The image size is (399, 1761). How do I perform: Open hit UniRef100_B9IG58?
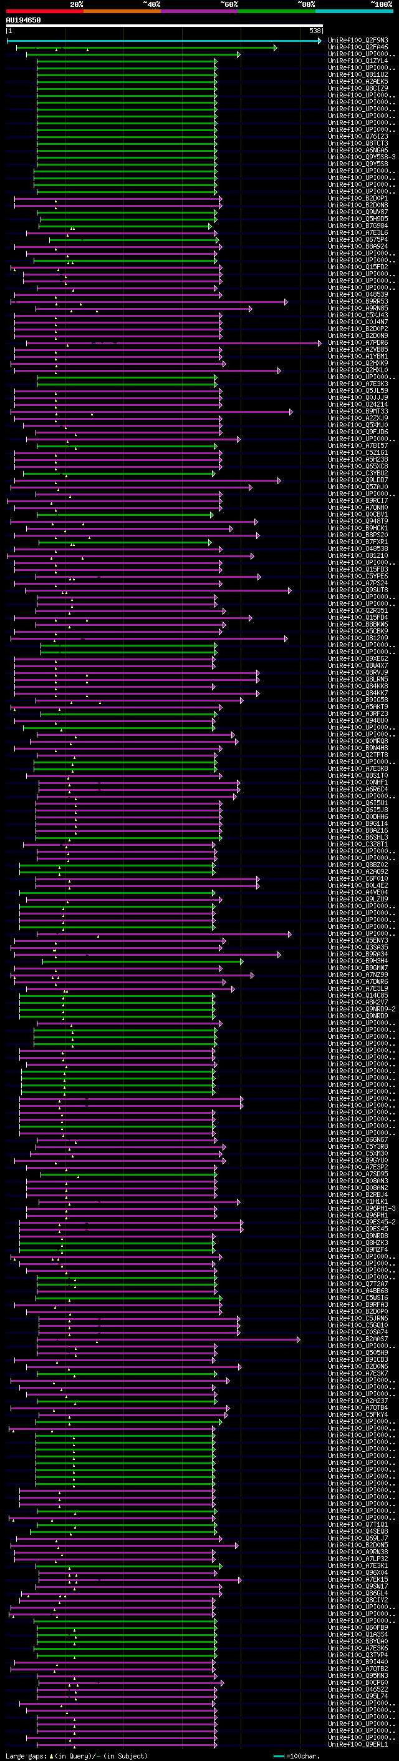(358, 700)
